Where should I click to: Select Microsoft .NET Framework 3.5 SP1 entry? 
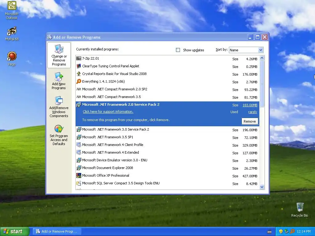coord(167,137)
